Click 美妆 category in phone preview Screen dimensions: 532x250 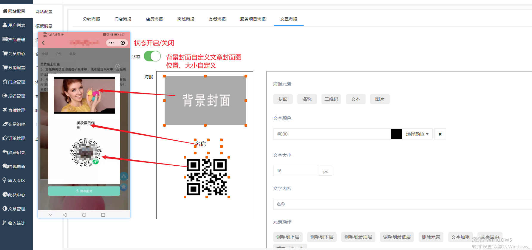(72, 54)
